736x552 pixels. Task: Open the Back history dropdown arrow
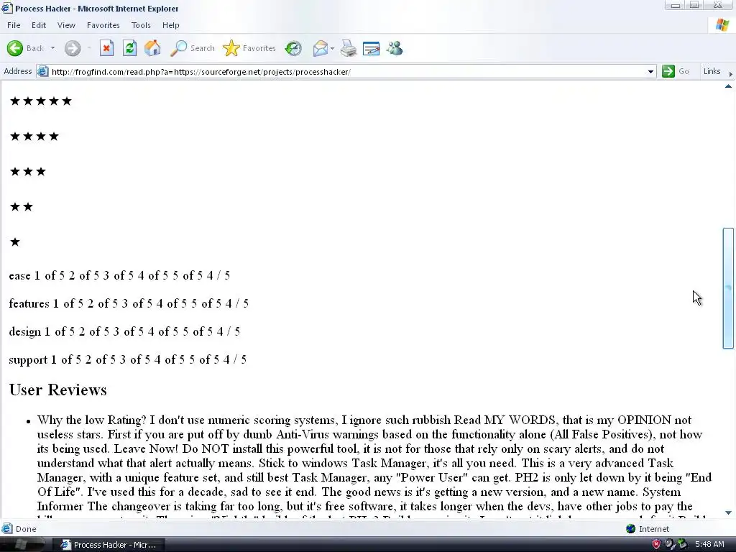click(x=52, y=48)
